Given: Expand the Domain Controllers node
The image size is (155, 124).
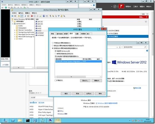Looking at the screenshot, I should click(x=15, y=30).
